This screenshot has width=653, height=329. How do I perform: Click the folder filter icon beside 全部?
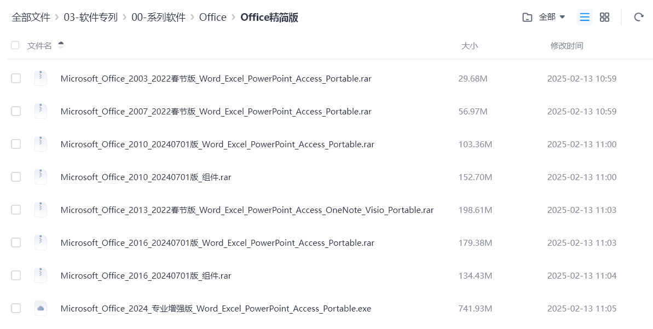527,17
